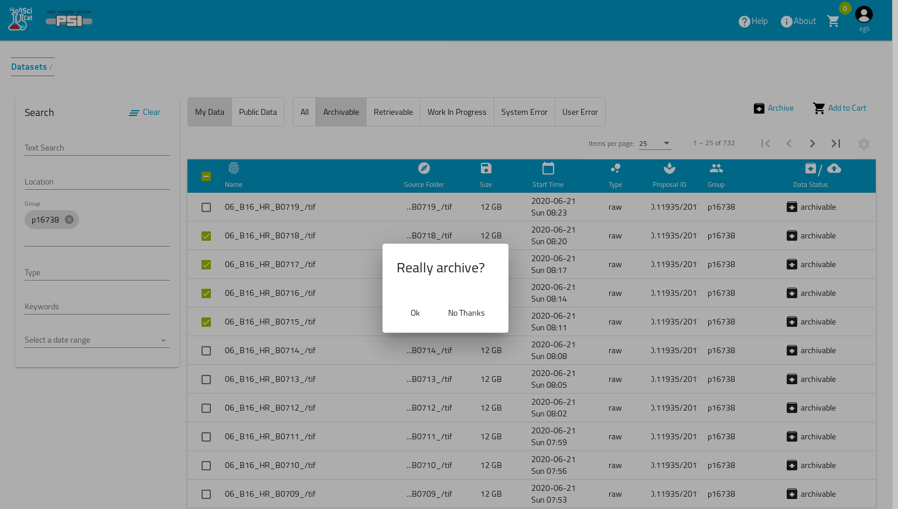
Task: Check the 06_B16_HR_B0710_/tif row checkbox
Action: point(206,466)
